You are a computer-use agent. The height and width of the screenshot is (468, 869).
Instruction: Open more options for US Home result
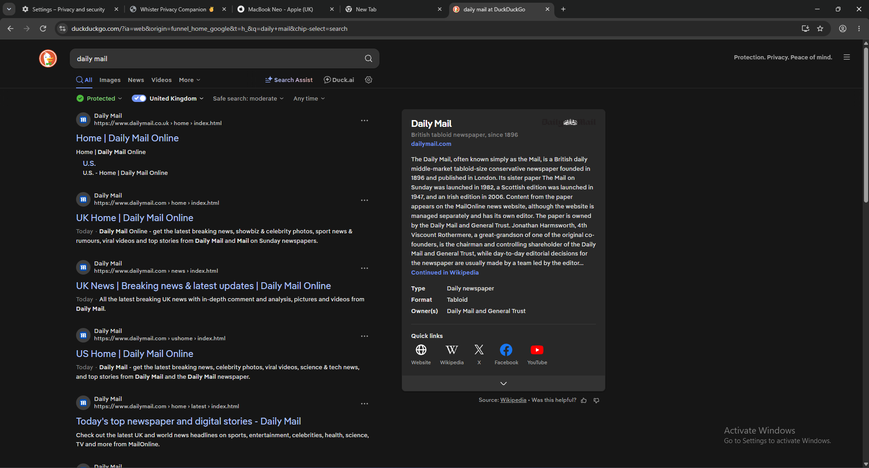(x=365, y=336)
